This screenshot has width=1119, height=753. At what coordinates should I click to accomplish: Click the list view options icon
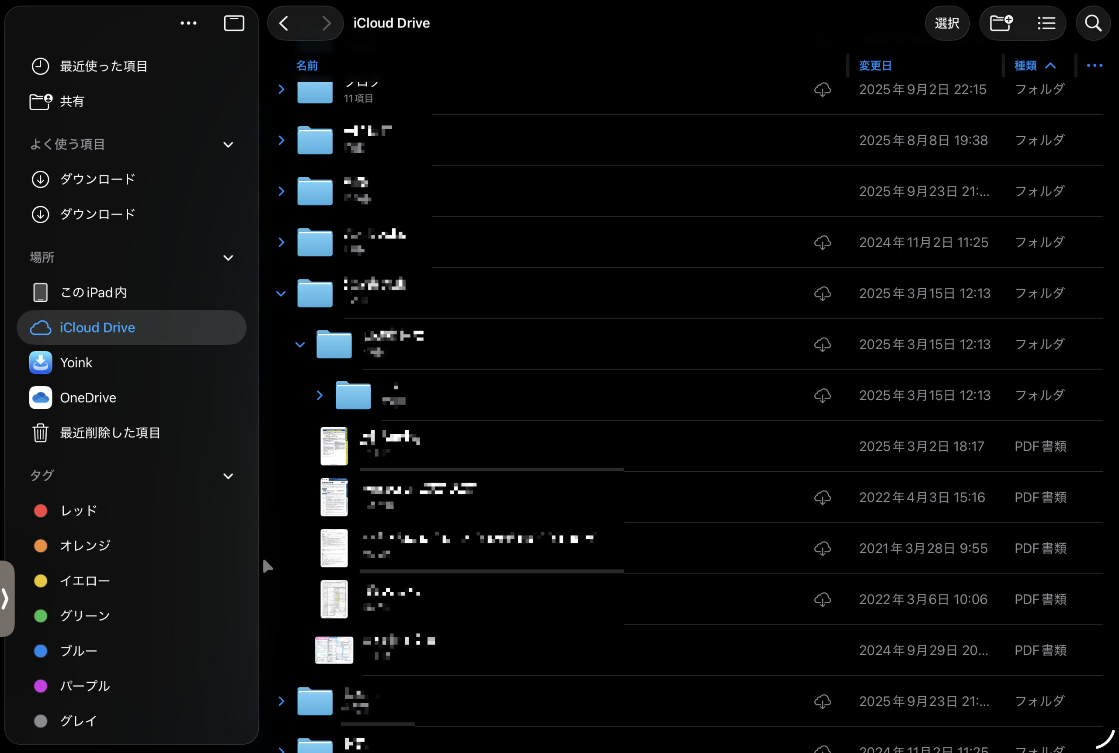point(1046,23)
